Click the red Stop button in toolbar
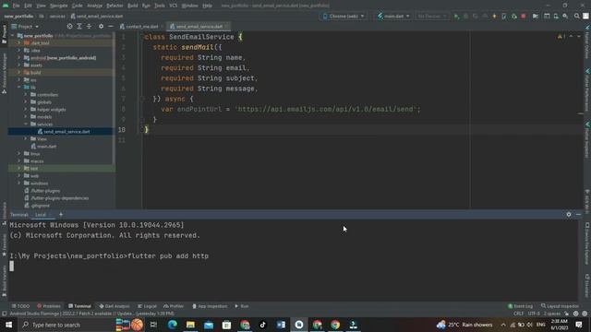The image size is (591, 332). [x=524, y=17]
